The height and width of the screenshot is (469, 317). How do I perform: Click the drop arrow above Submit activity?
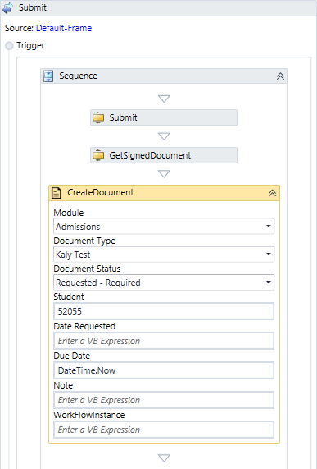coord(164,99)
